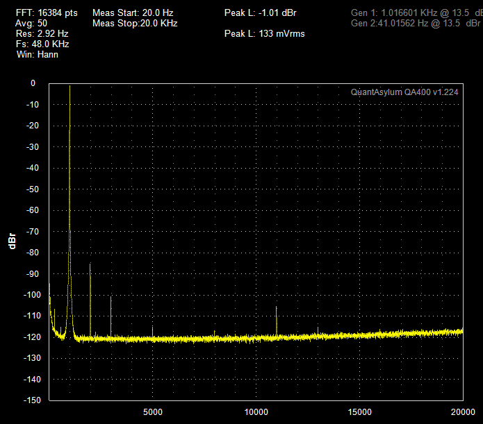Click the 'Gen 2:41.01562 Hz' generator text
Screen dimensions: 483x424
click(x=416, y=24)
